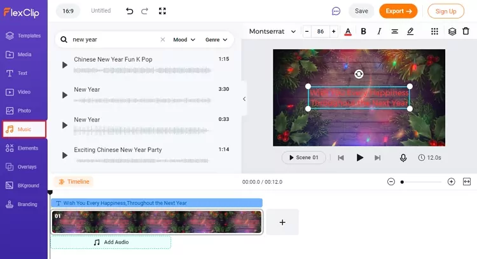Select the text box in the preview
Screen dimensions: 477x259
[x=359, y=98]
